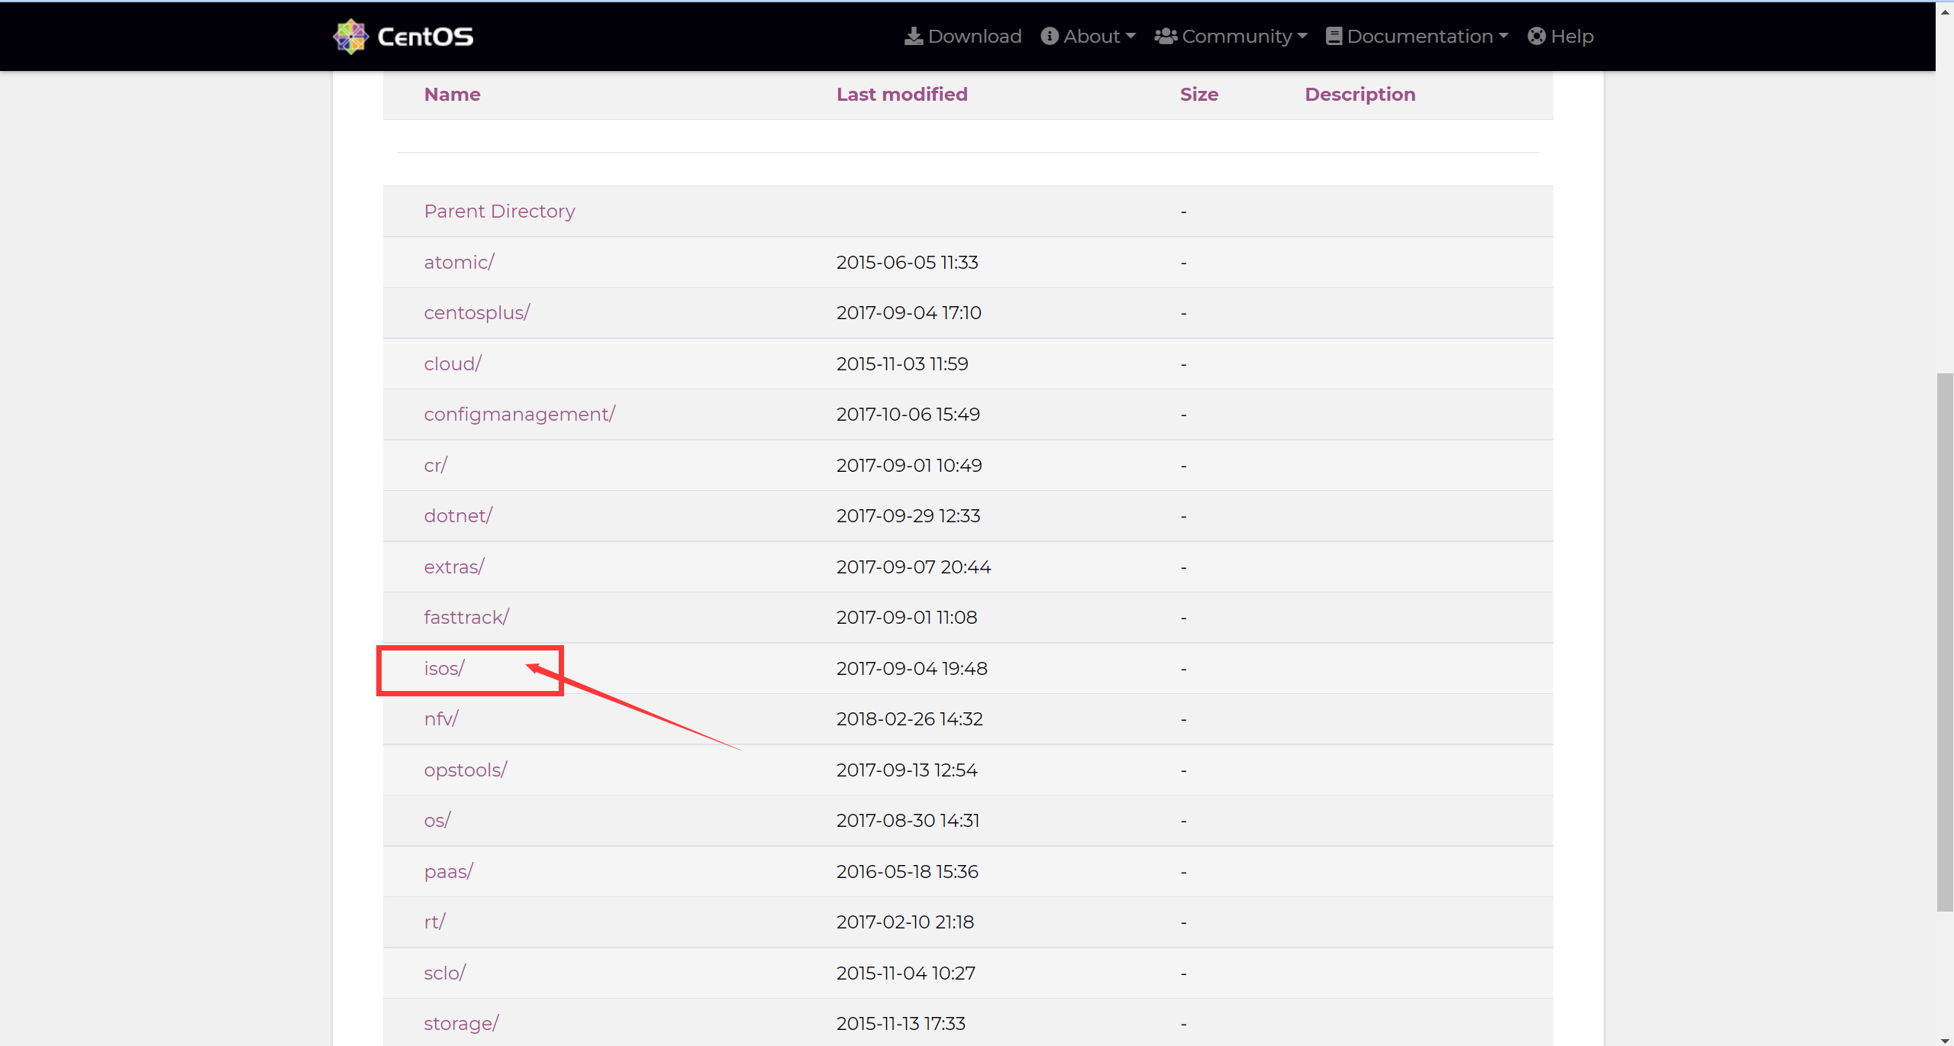Go to Parent Directory
Viewport: 1954px width, 1046px height.
(499, 211)
